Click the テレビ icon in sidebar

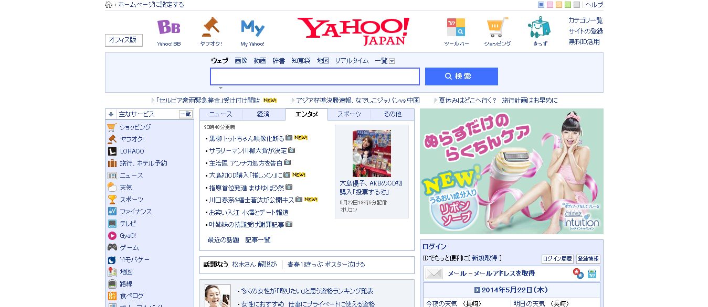(x=112, y=224)
